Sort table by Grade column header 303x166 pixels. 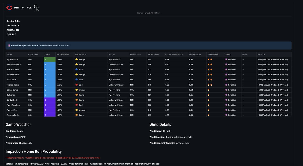[49, 54]
